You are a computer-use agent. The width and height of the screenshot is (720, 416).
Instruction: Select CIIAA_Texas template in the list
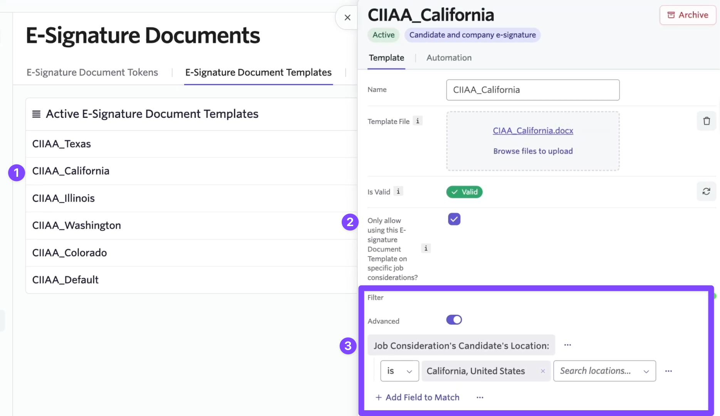pyautogui.click(x=62, y=144)
